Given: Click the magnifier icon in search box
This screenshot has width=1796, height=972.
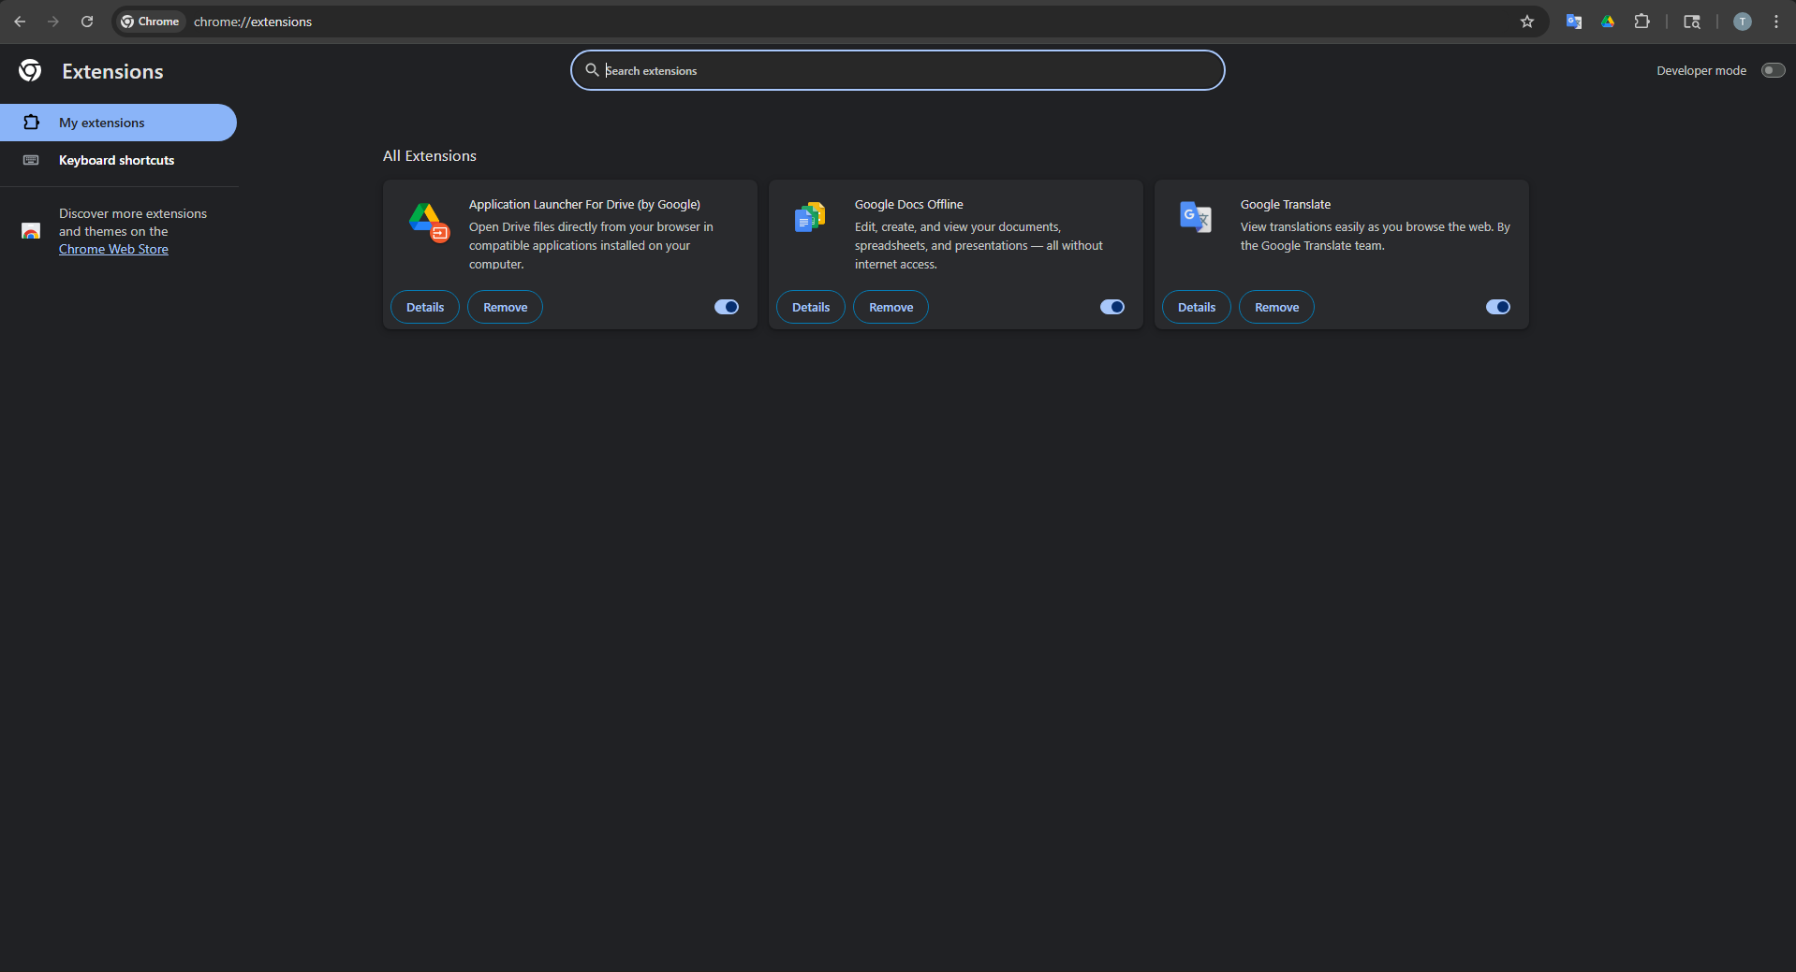Looking at the screenshot, I should [592, 70].
